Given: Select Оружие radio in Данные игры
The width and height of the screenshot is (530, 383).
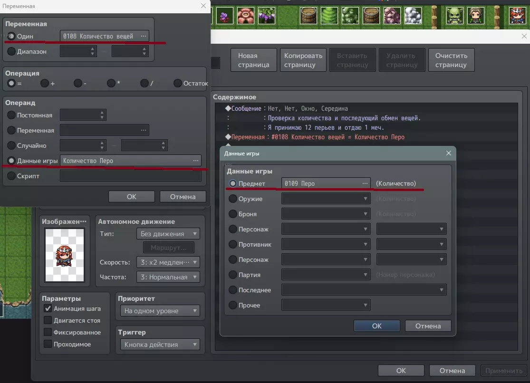Looking at the screenshot, I should click(232, 199).
